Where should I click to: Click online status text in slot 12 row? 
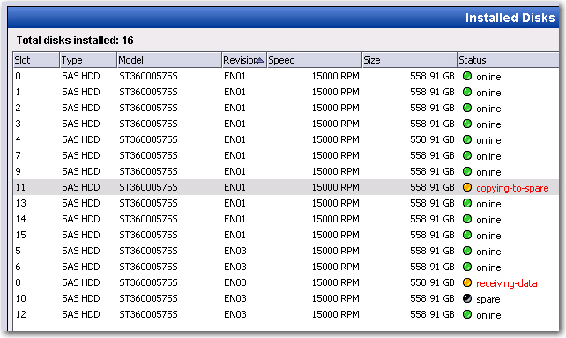[x=488, y=315]
